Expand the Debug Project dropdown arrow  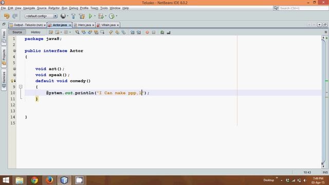click(x=105, y=16)
